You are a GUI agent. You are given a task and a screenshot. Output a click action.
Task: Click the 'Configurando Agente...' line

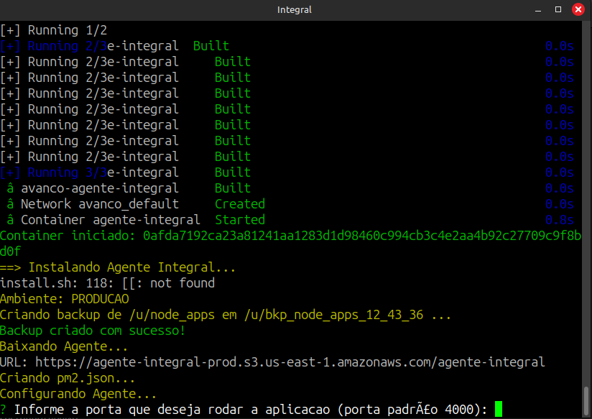78,394
